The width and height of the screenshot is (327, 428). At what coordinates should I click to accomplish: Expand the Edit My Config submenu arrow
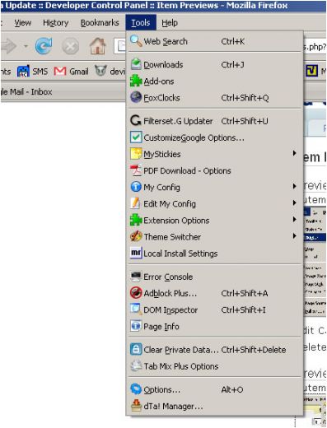(x=294, y=202)
